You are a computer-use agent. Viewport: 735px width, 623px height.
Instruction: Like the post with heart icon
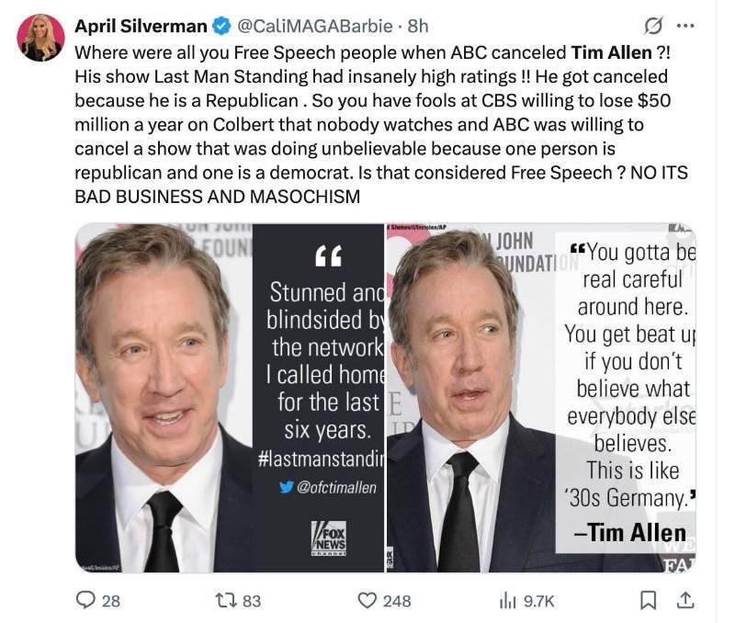(367, 601)
